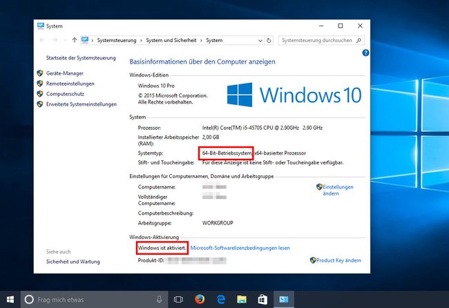Click the WORKGROUP value

(218, 223)
